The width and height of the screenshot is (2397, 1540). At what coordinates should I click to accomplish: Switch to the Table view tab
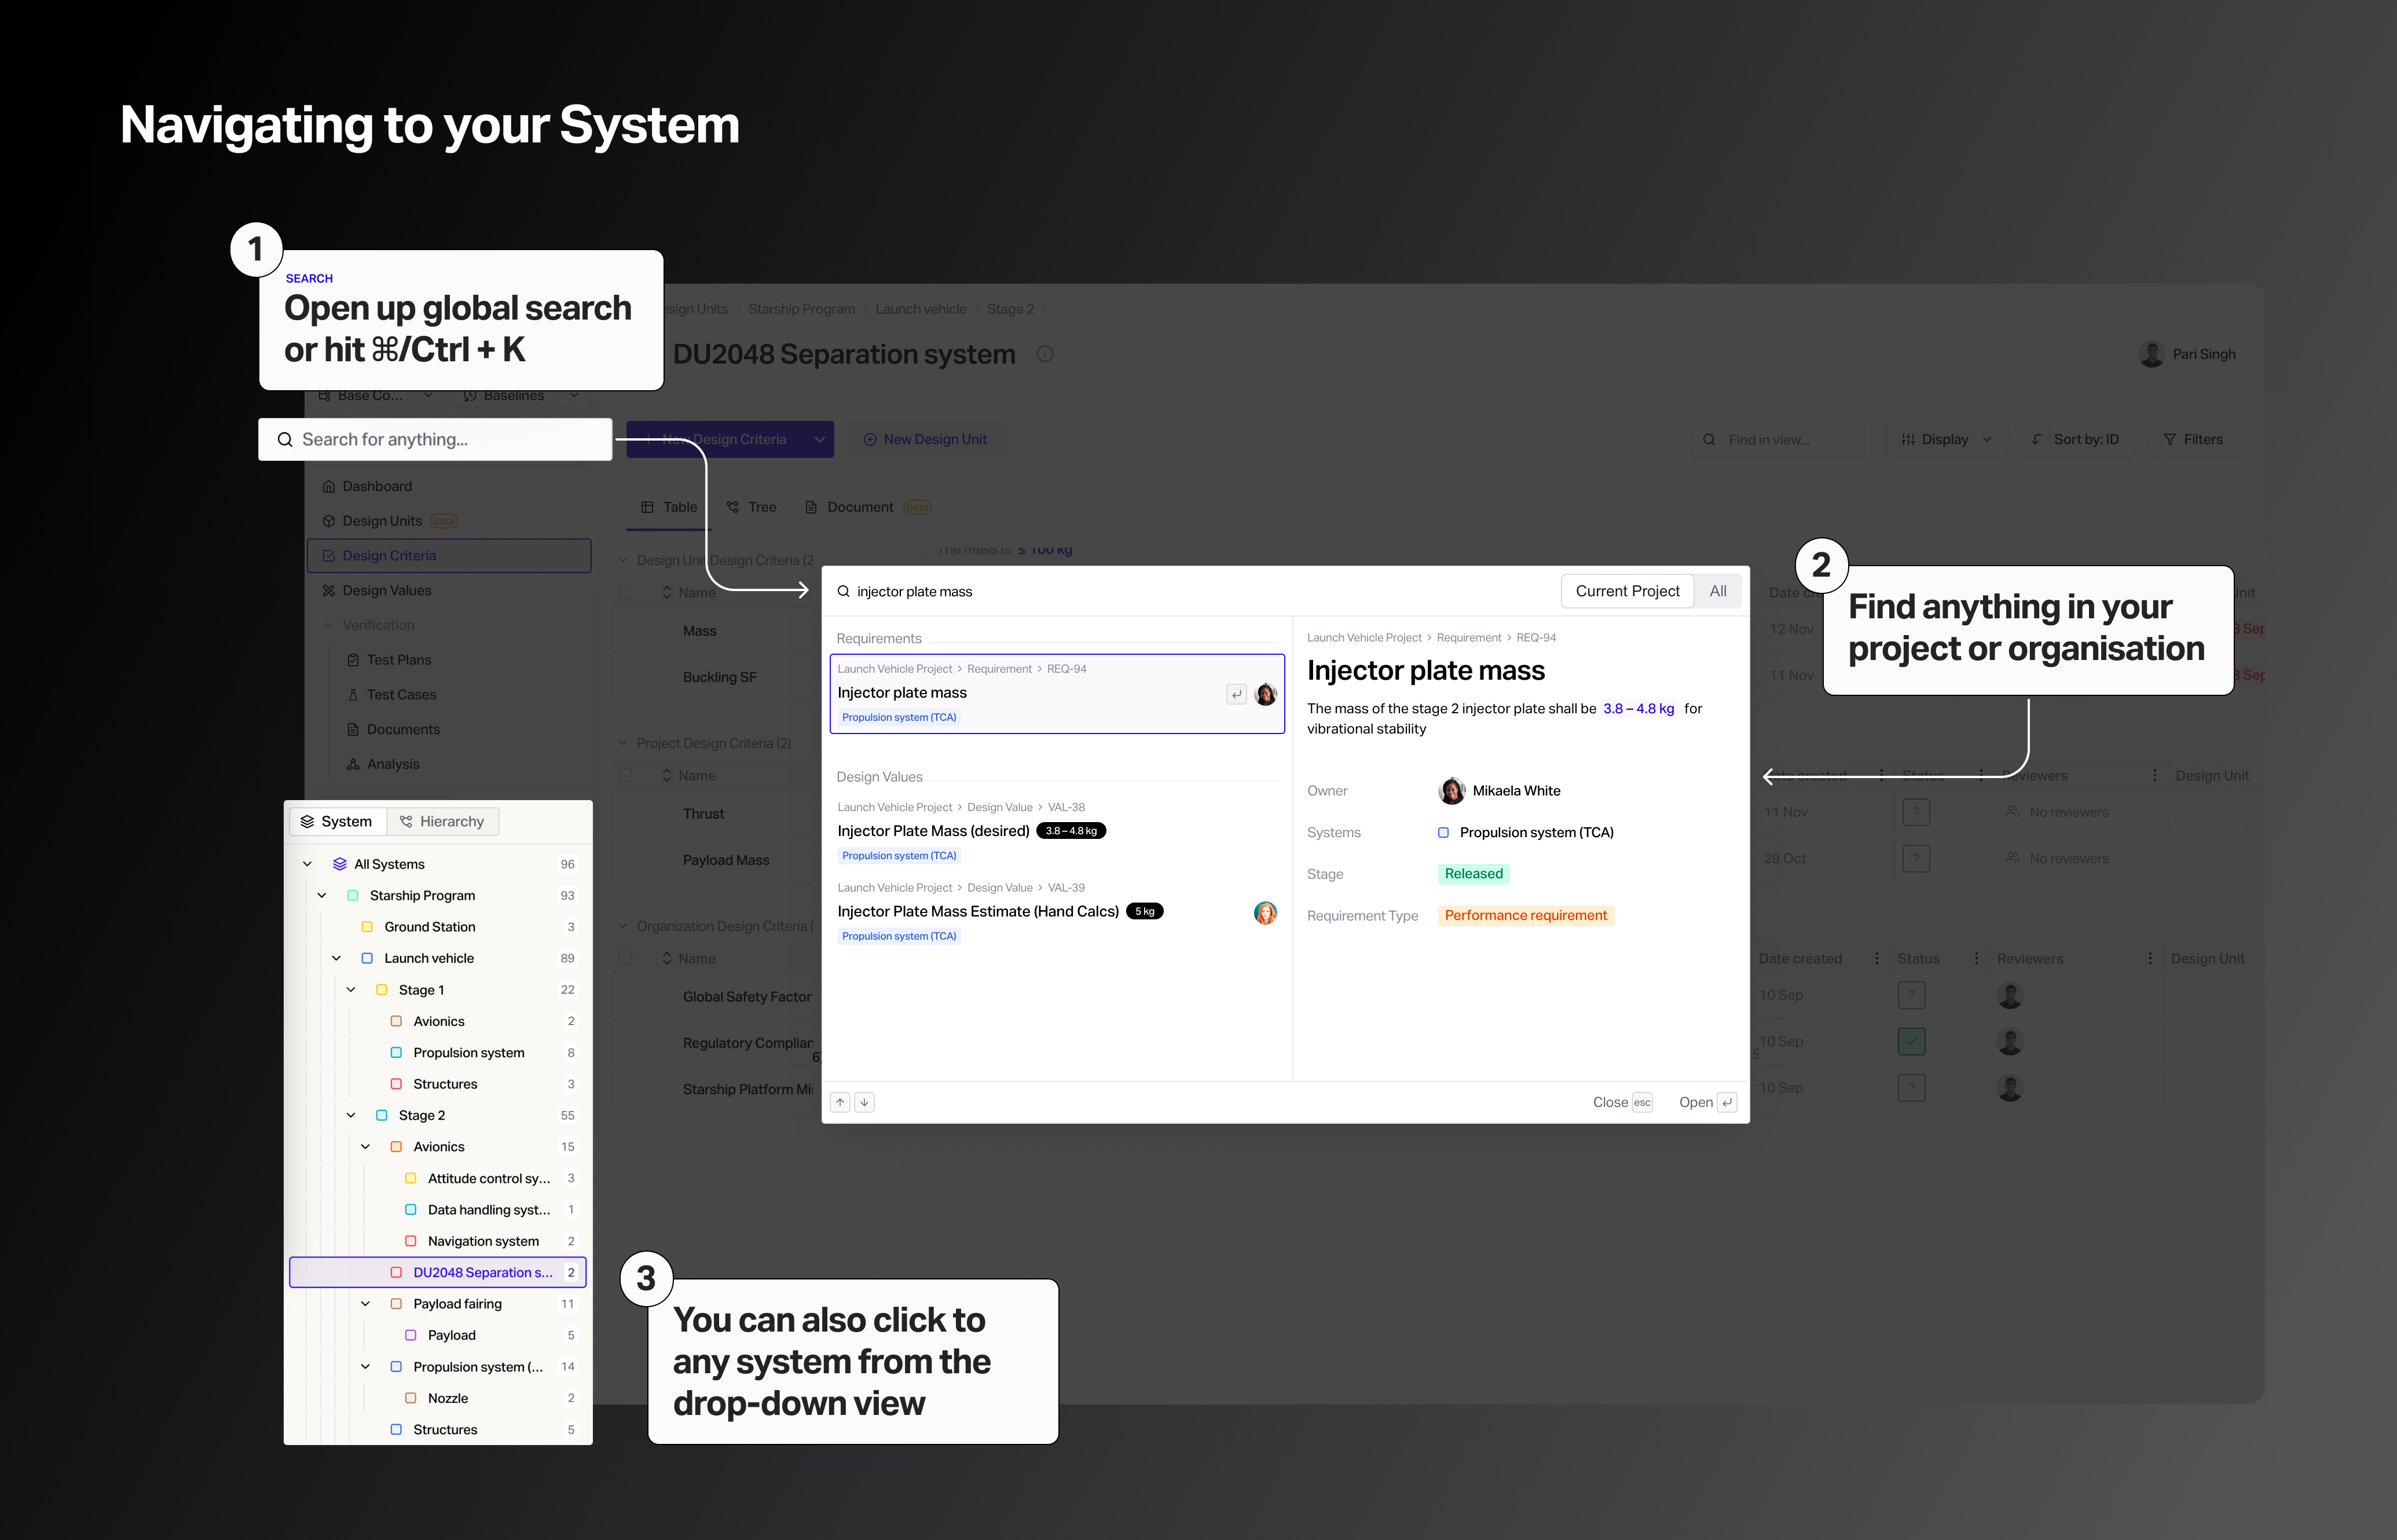669,507
